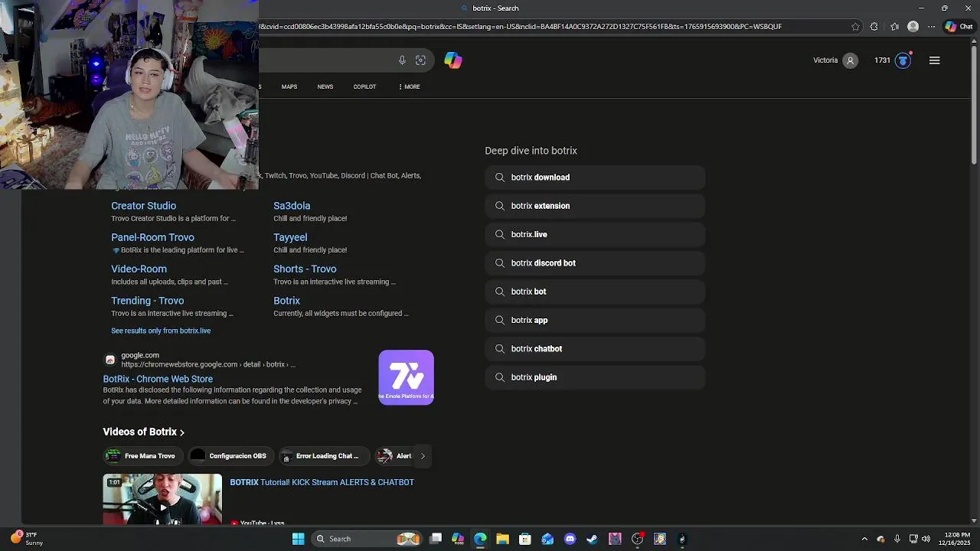Image resolution: width=980 pixels, height=551 pixels.
Task: Select Configuracion OBS video chip
Action: click(231, 456)
